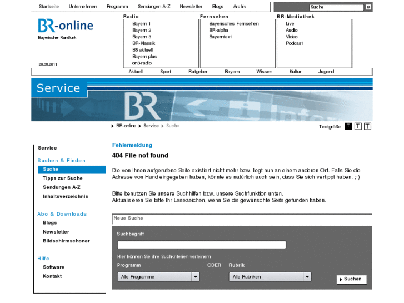Click Service in breadcrumb

coord(151,126)
